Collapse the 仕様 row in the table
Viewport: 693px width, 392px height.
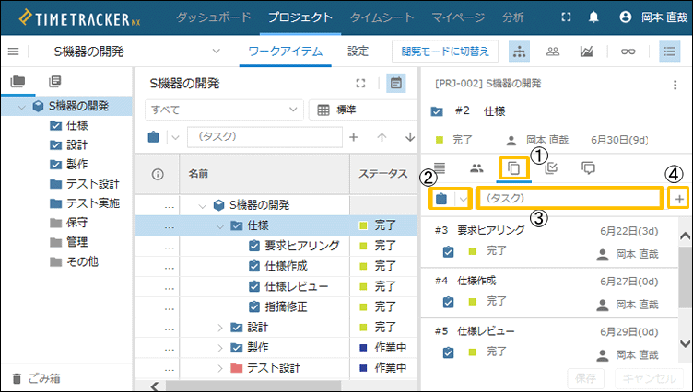220,226
